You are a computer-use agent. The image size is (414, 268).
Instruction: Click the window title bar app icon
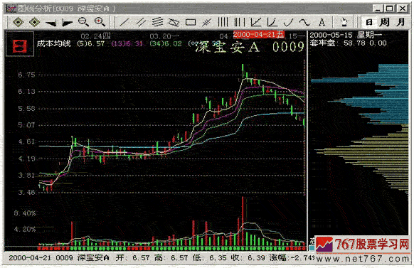point(11,9)
